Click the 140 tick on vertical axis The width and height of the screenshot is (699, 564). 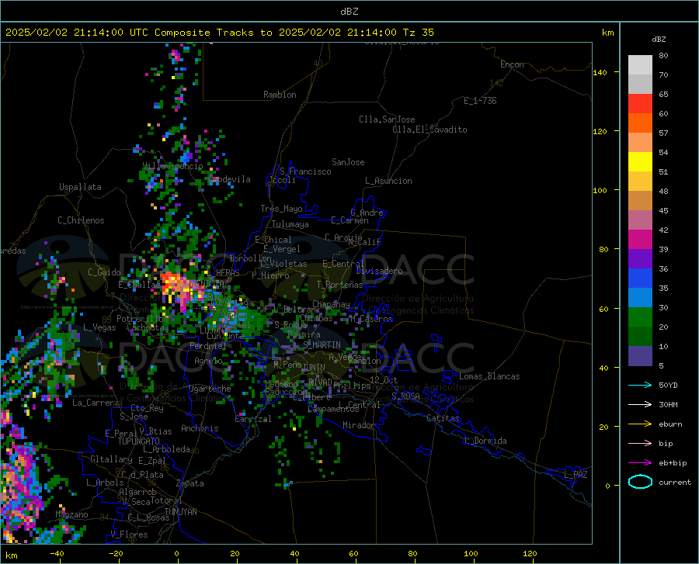[600, 72]
